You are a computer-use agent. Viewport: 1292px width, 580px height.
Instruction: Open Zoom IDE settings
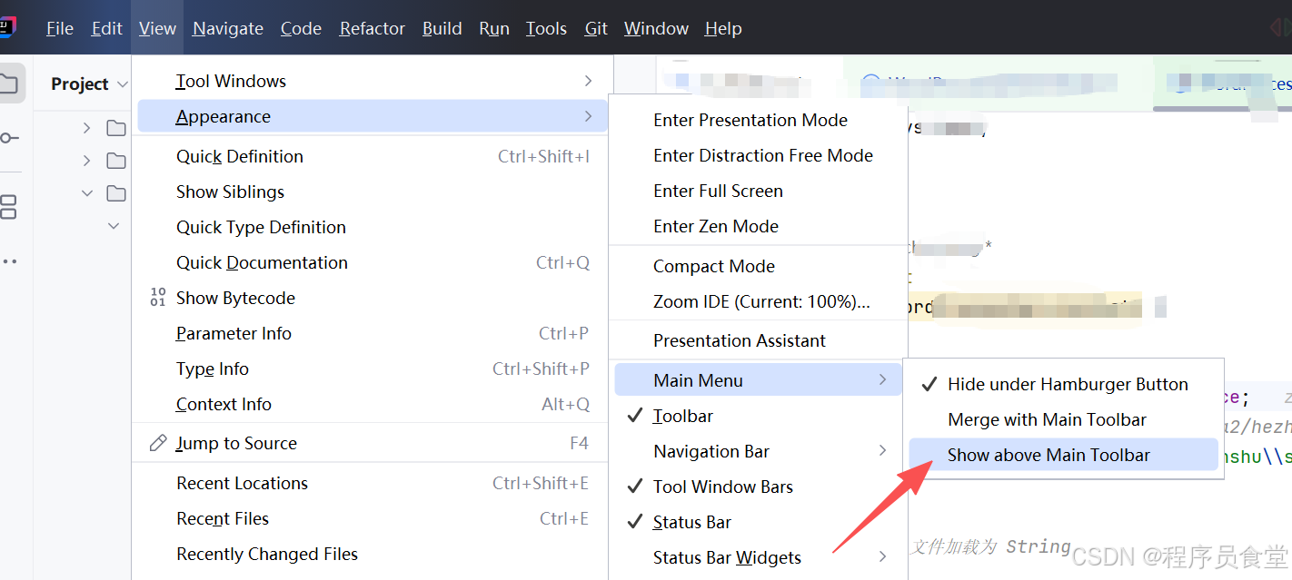pyautogui.click(x=758, y=301)
